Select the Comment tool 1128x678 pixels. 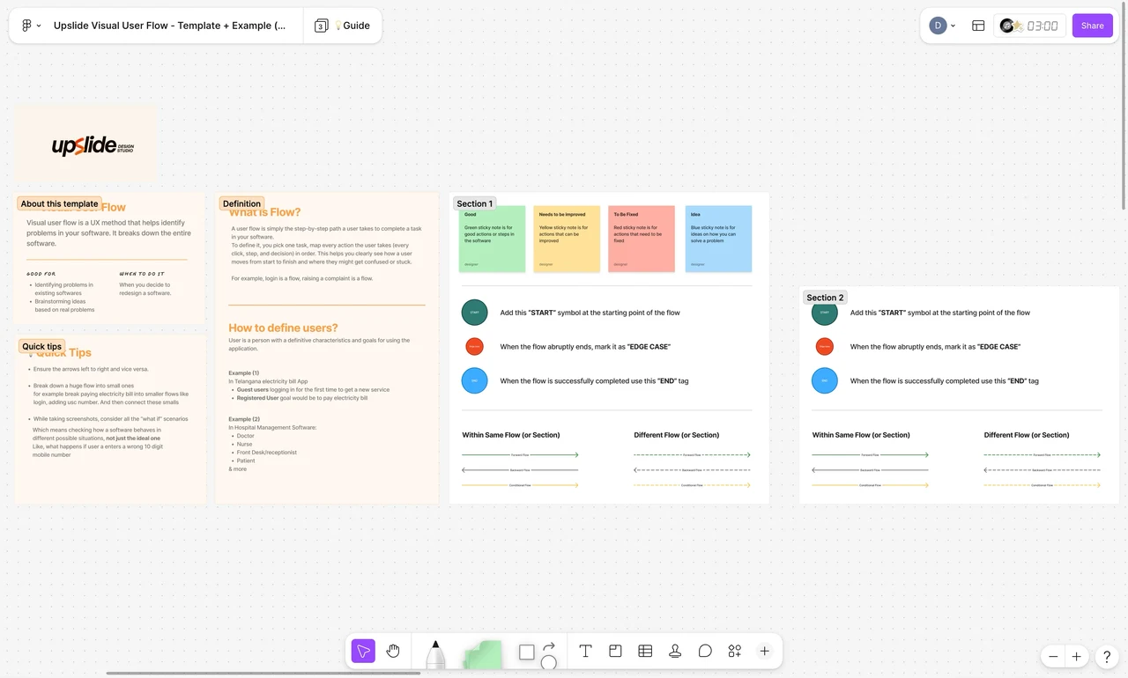[x=705, y=651]
